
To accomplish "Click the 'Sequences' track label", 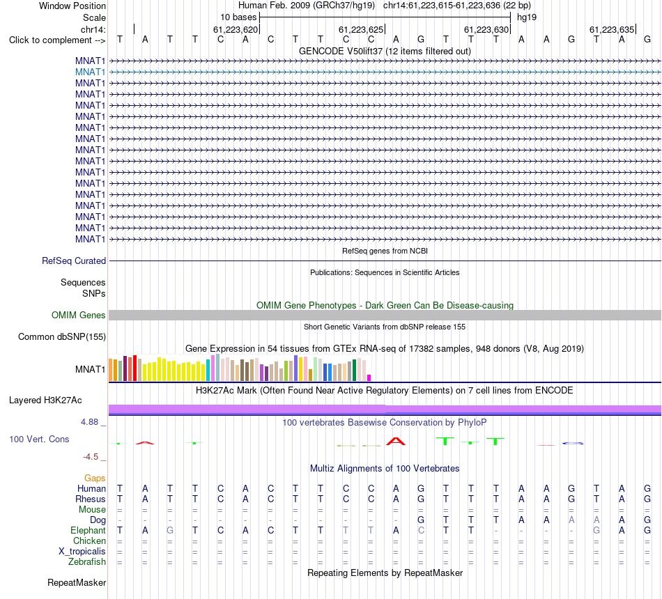I will click(83, 282).
